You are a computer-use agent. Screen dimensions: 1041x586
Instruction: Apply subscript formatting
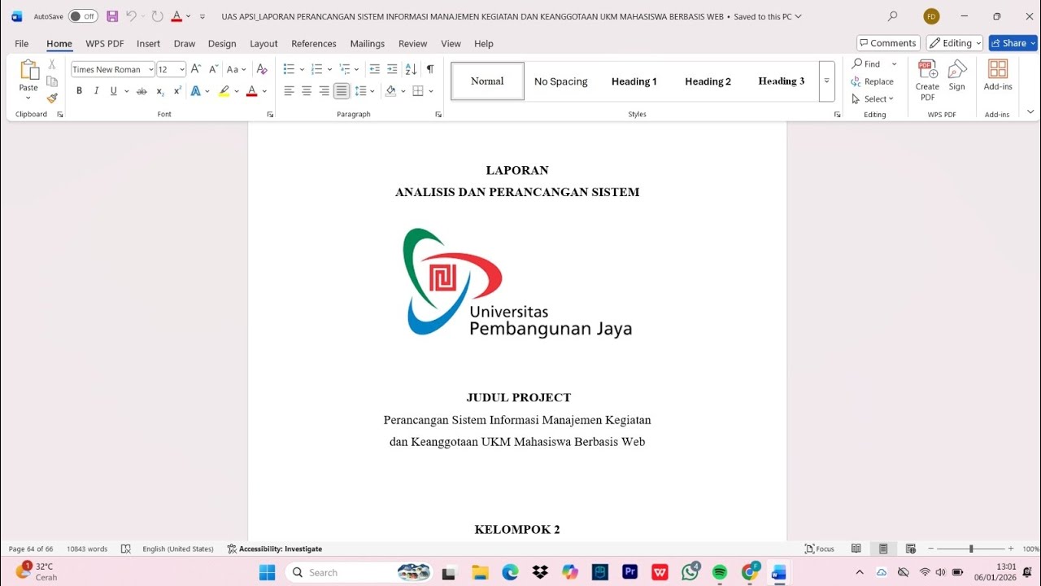(159, 91)
